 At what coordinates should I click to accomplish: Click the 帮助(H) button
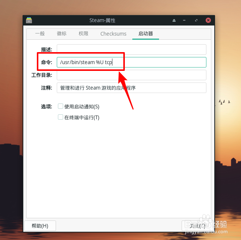tap(40, 226)
